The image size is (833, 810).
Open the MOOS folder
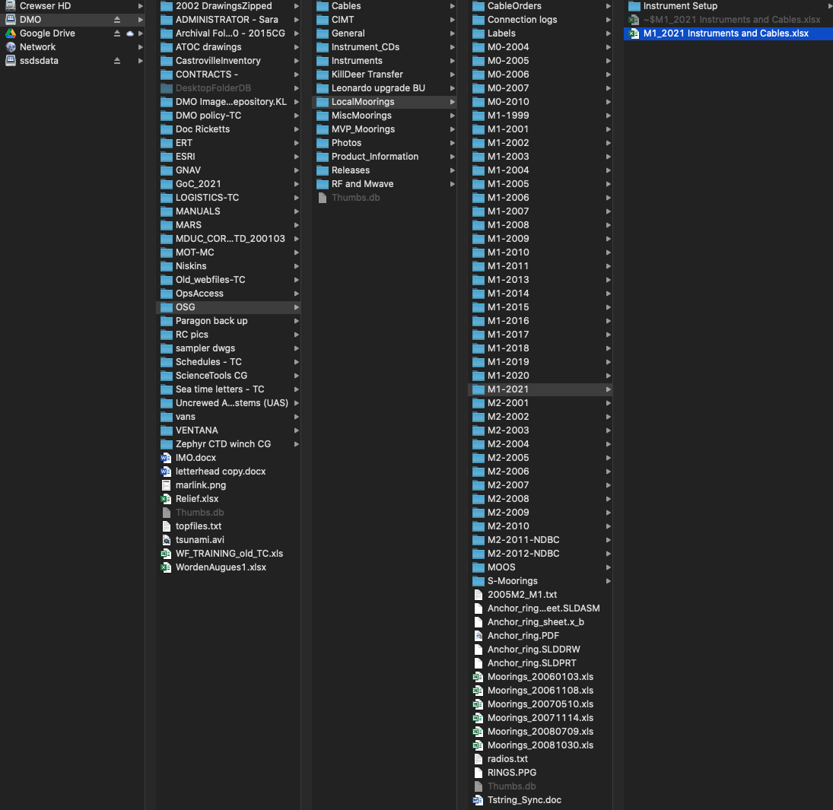tap(501, 567)
